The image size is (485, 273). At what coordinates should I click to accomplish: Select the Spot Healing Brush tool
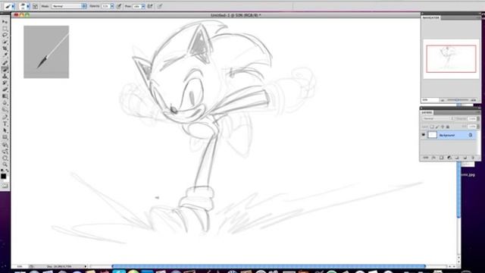(x=5, y=63)
